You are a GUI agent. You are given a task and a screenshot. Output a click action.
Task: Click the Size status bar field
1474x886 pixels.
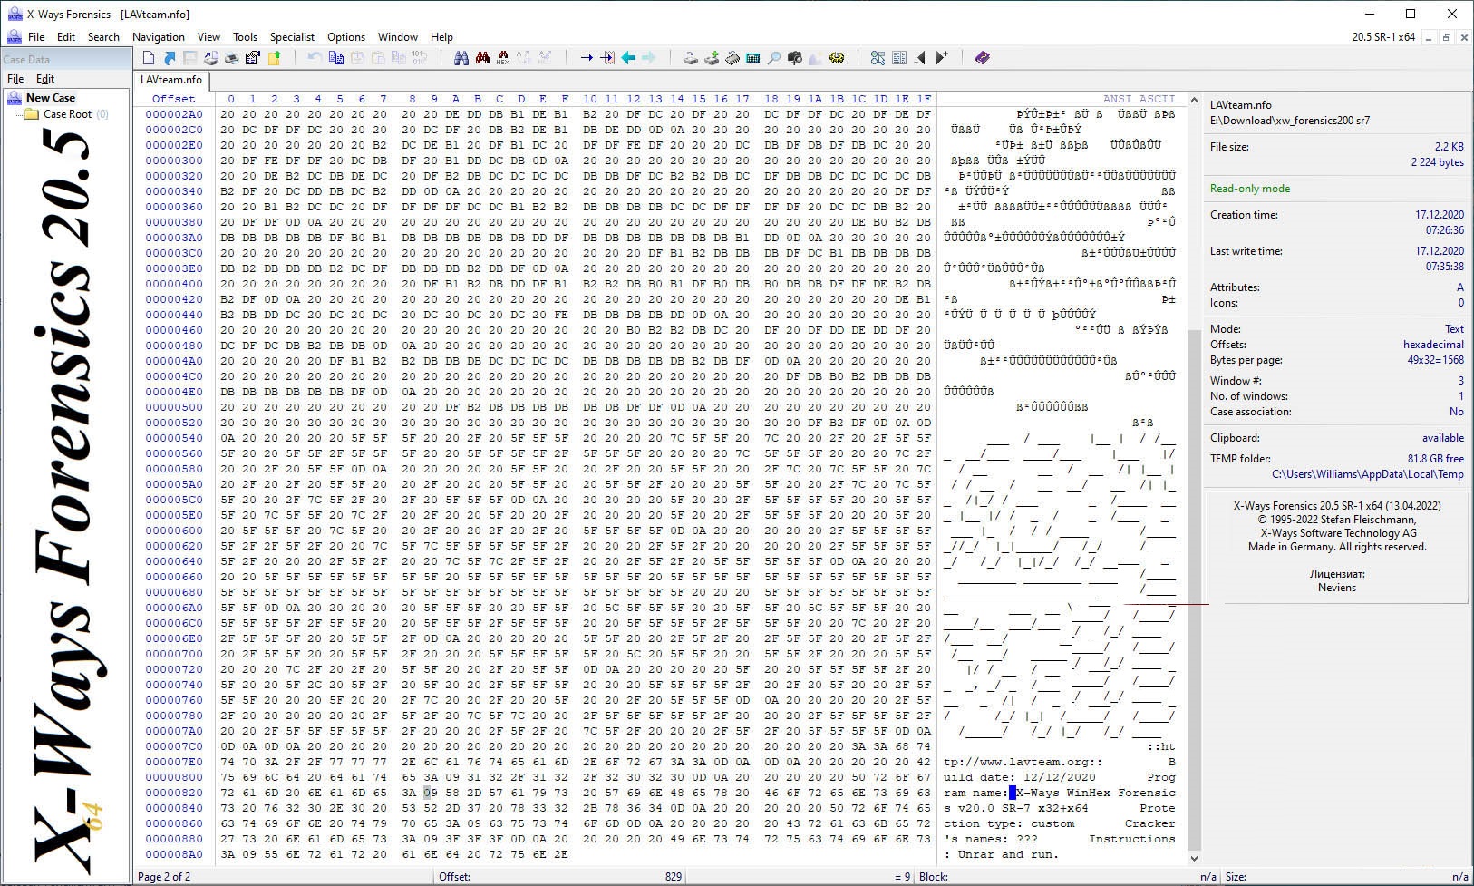tap(1346, 877)
